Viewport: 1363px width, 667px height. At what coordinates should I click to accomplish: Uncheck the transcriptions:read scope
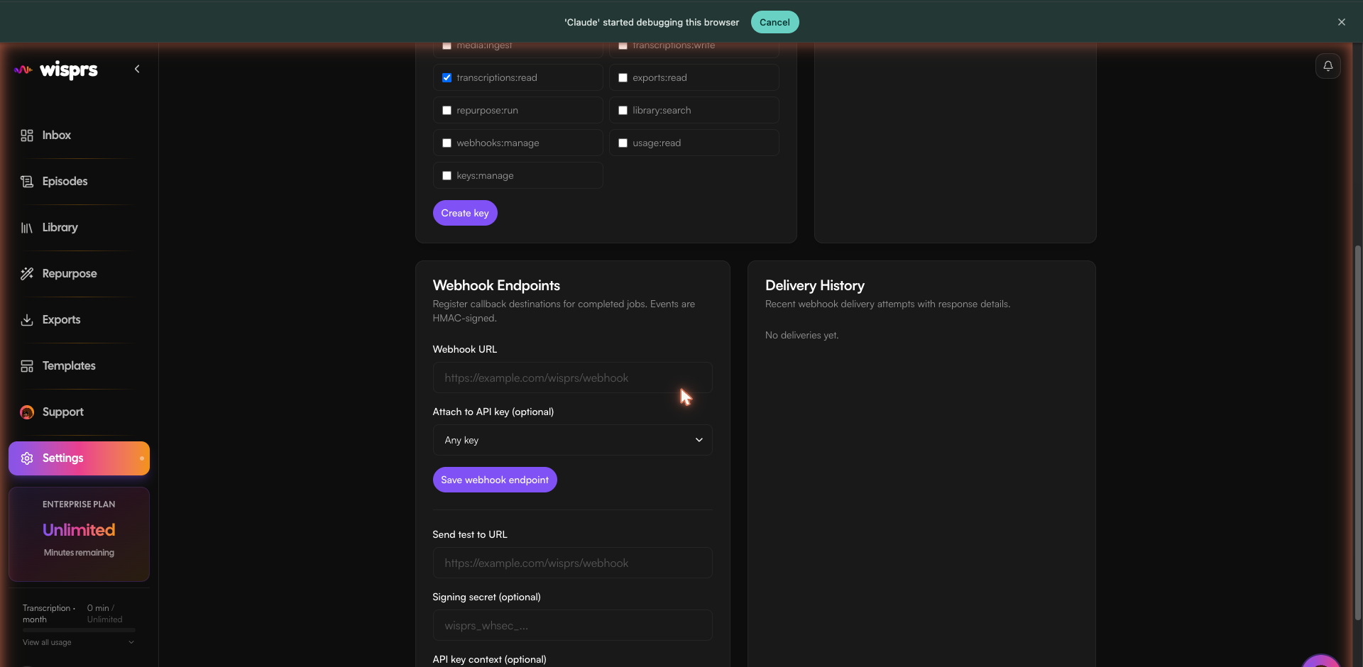pyautogui.click(x=447, y=78)
